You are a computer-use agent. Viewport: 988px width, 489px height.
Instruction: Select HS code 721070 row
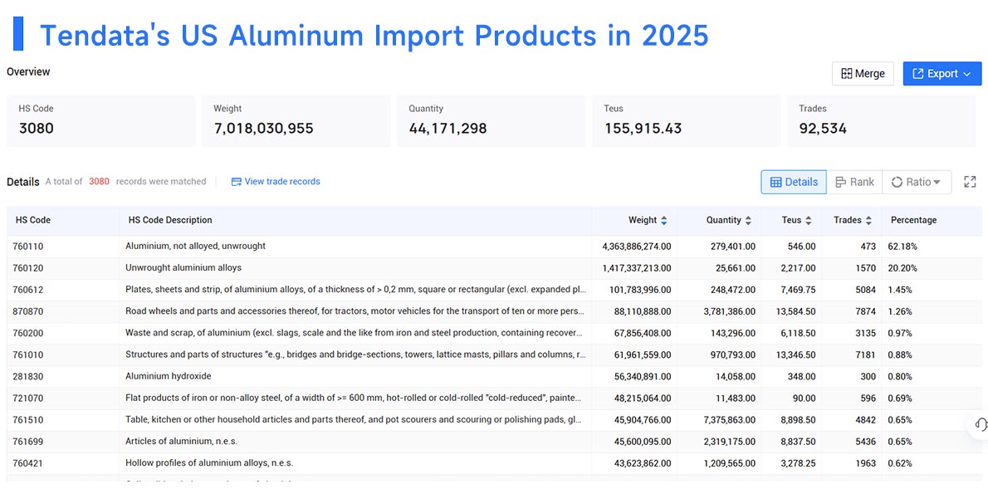(x=494, y=399)
